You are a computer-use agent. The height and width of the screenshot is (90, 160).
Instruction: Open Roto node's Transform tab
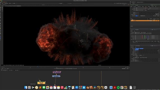135,6
